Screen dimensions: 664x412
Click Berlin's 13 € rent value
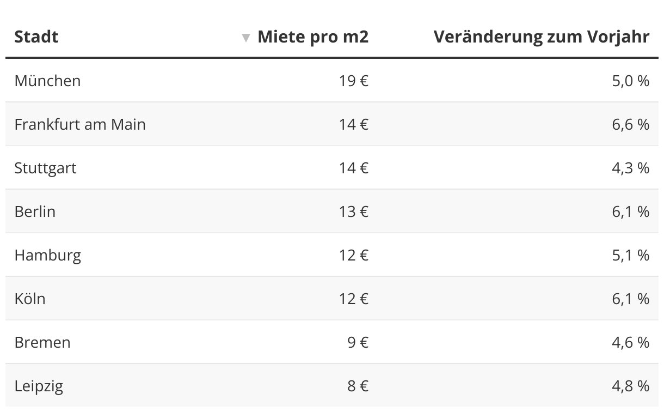[x=354, y=211]
